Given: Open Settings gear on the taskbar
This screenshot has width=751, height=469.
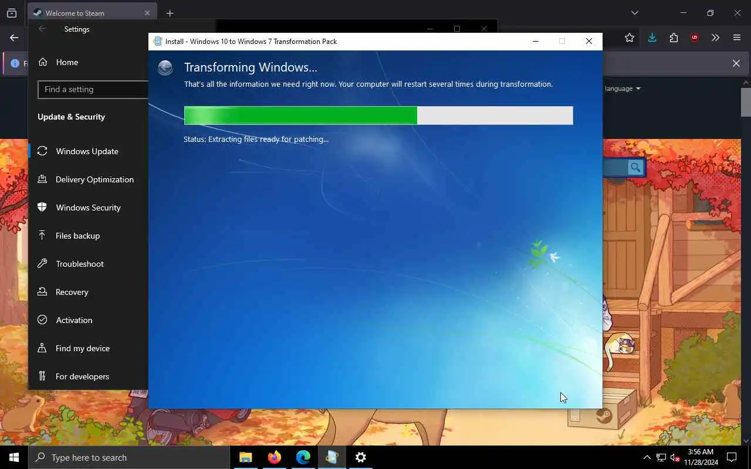Looking at the screenshot, I should pos(361,457).
